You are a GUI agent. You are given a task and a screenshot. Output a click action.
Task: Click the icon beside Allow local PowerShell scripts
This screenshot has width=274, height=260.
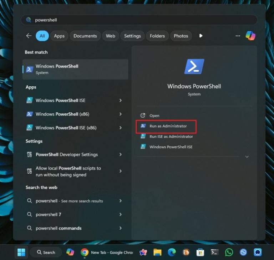[x=29, y=171]
